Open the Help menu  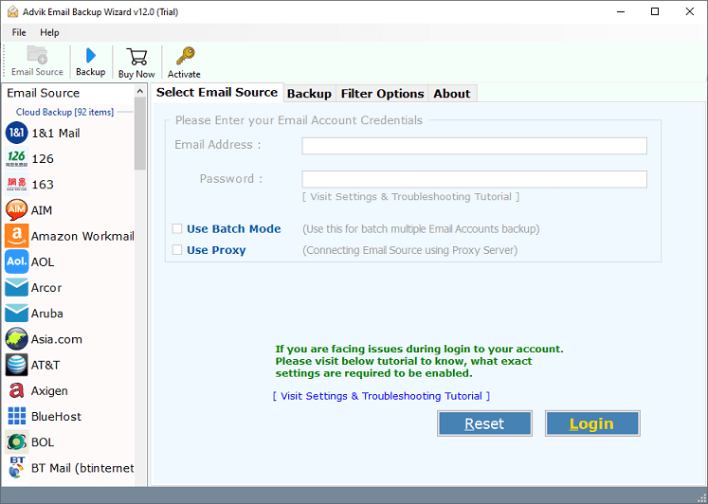[x=49, y=32]
